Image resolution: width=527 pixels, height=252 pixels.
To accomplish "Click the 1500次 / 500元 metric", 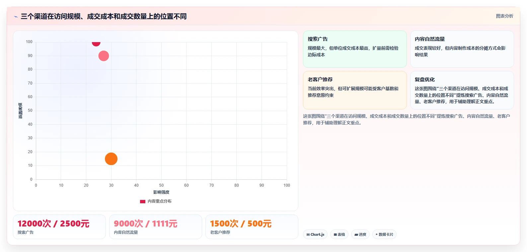I will pos(241,223).
